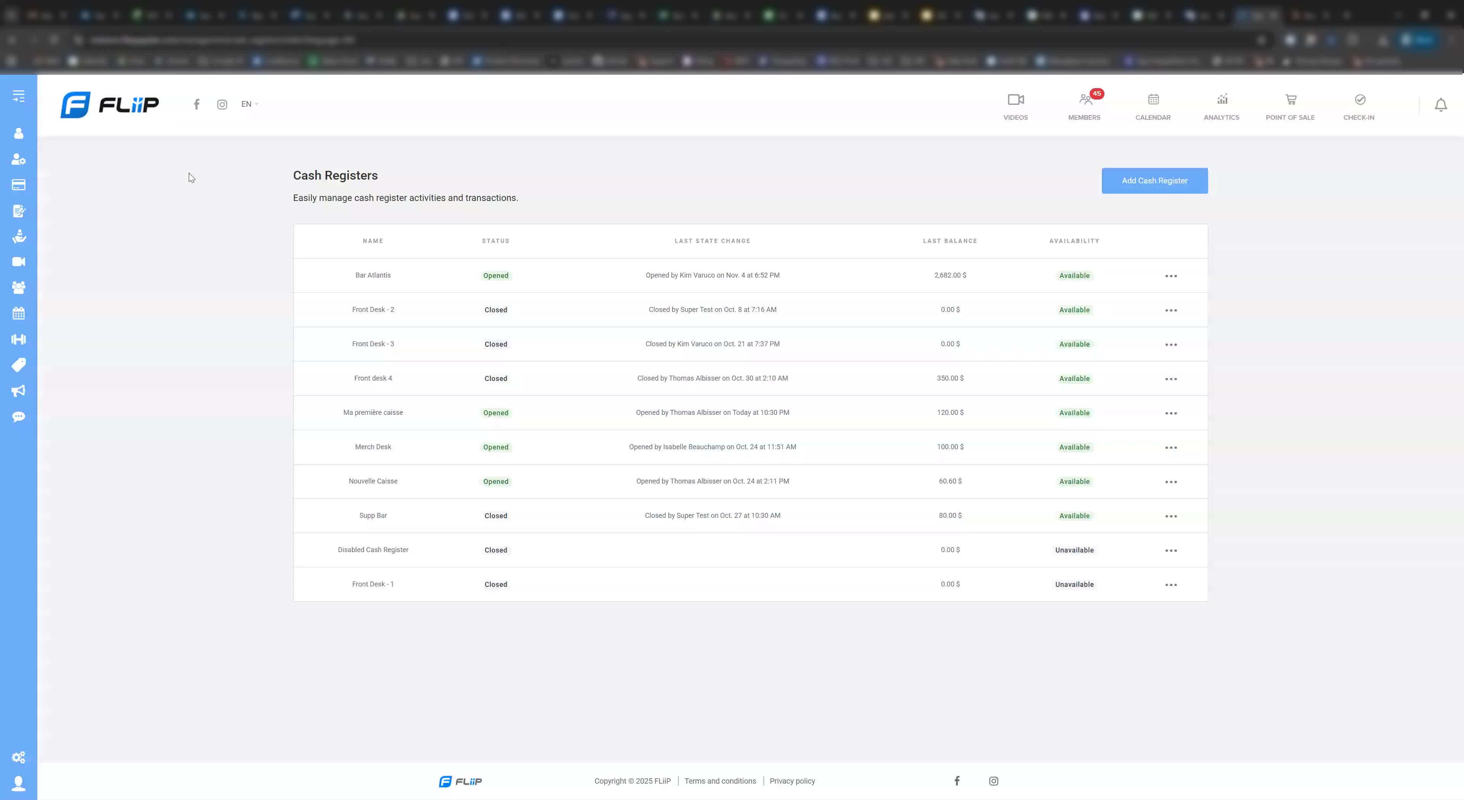
Task: Show row options for Nouvelle Caisse
Action: [1171, 482]
